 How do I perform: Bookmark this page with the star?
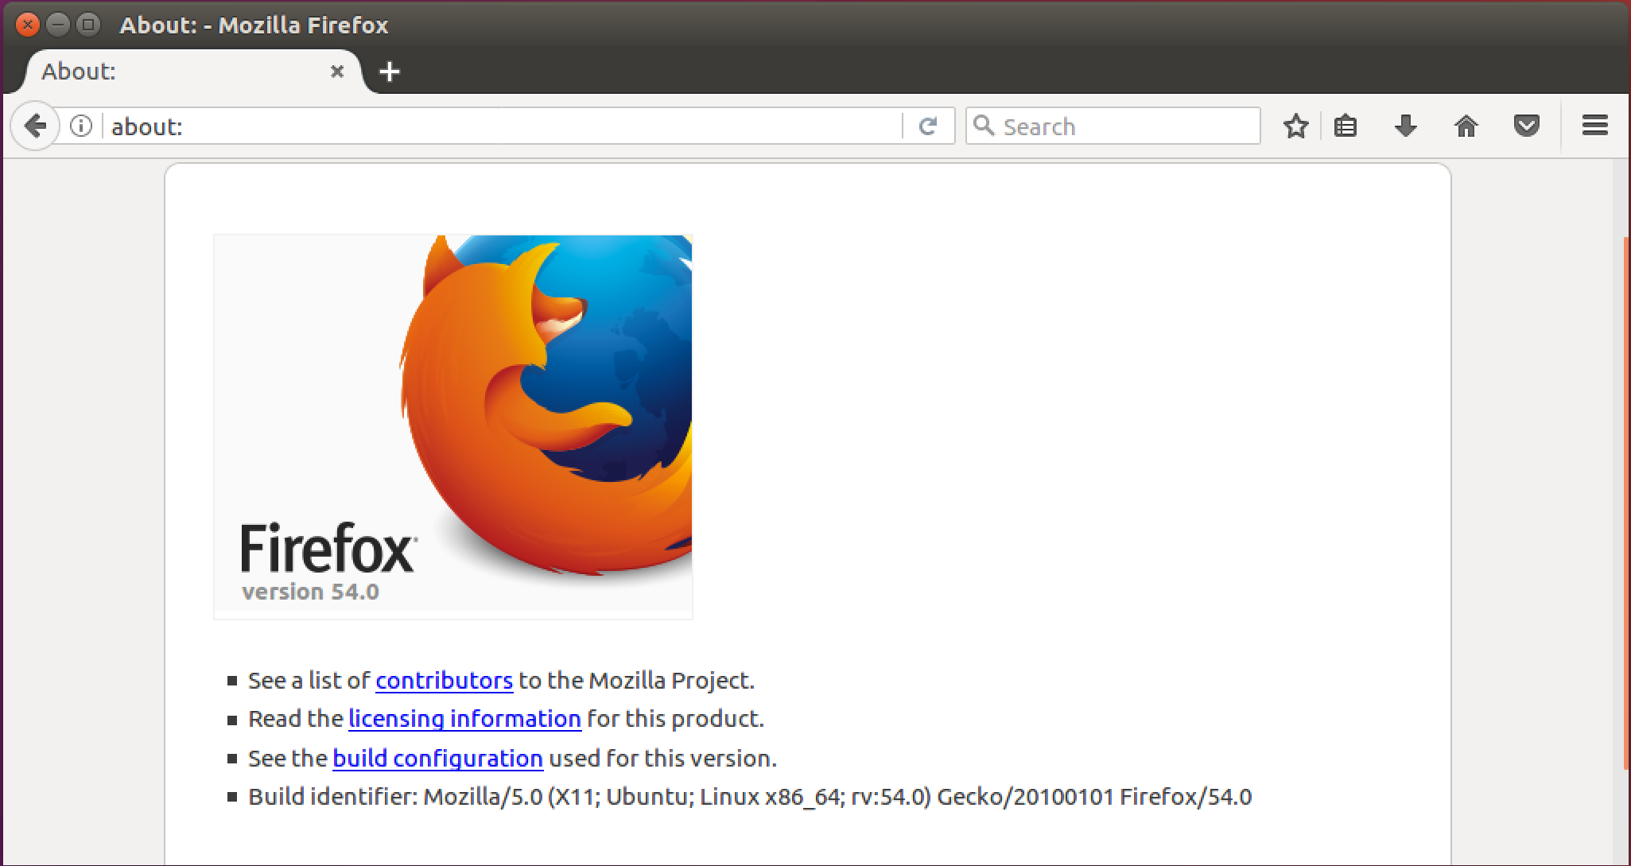(x=1295, y=126)
